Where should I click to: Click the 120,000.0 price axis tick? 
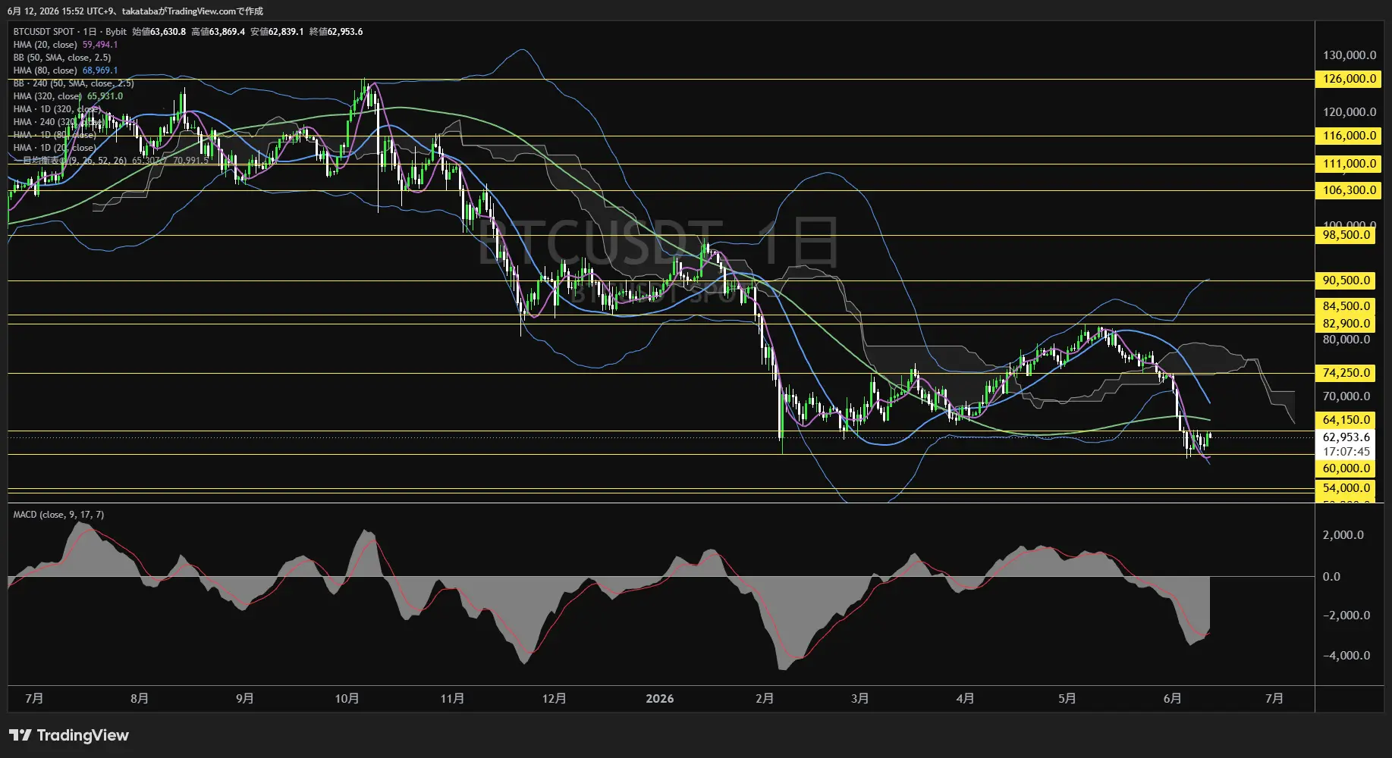tap(1350, 112)
